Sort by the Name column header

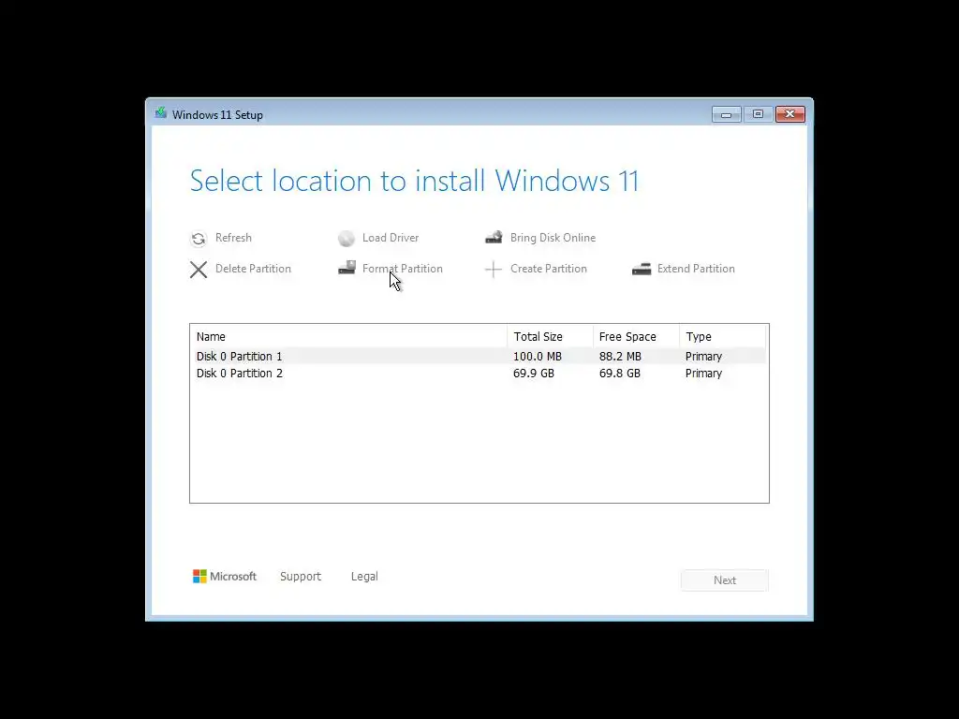tap(348, 337)
